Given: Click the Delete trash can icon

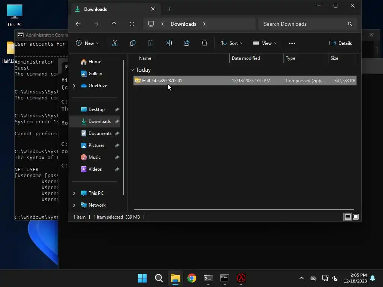Looking at the screenshot, I should (x=205, y=43).
